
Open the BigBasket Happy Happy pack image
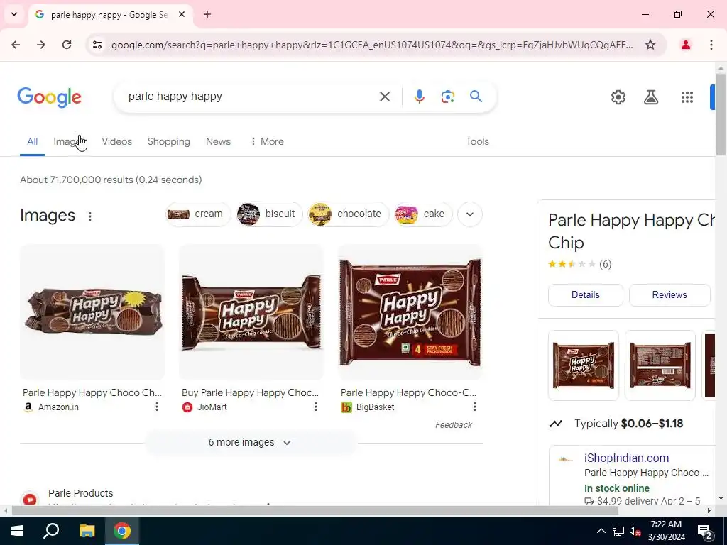410,312
